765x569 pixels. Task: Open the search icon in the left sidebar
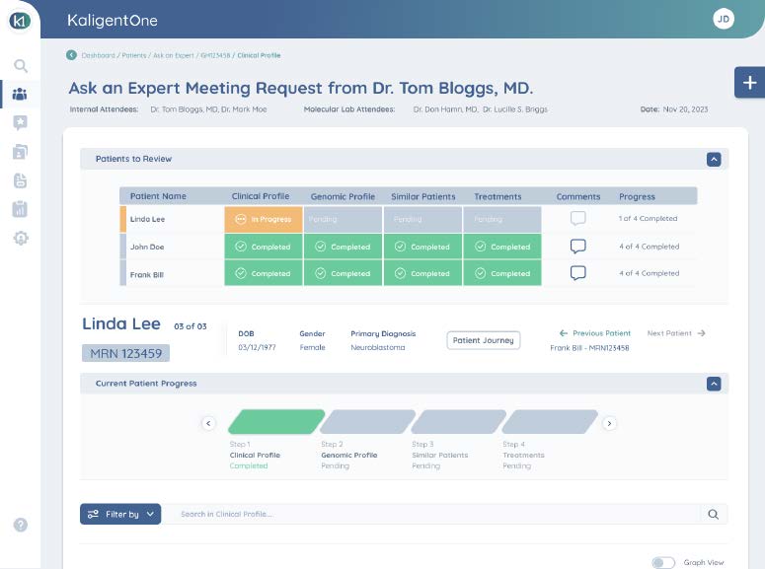(x=20, y=66)
